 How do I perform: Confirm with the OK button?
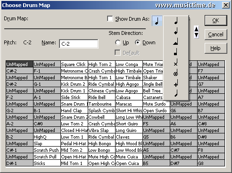pos(215,20)
